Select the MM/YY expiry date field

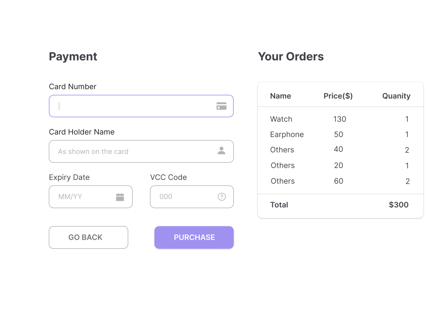(x=91, y=197)
